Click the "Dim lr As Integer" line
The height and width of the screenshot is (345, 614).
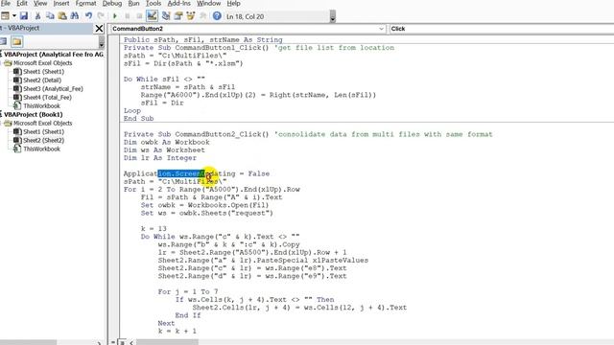pos(160,158)
